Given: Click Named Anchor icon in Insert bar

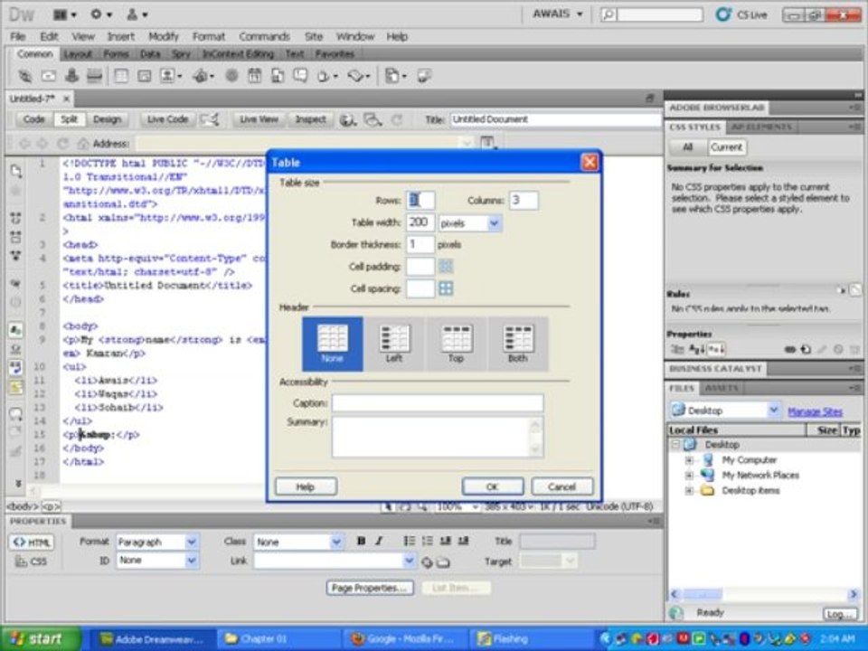Looking at the screenshot, I should click(x=71, y=76).
